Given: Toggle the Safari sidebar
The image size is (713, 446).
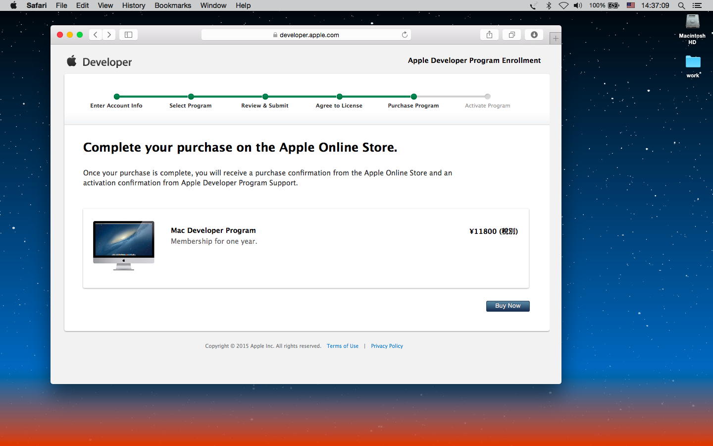Looking at the screenshot, I should pos(128,35).
